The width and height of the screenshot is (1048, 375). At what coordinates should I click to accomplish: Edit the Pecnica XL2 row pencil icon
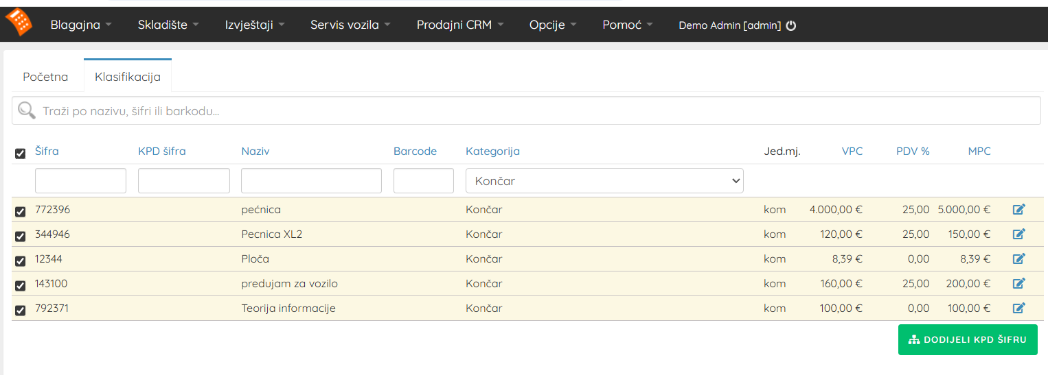pos(1019,234)
